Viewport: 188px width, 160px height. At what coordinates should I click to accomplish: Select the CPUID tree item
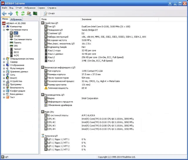pos(17,36)
